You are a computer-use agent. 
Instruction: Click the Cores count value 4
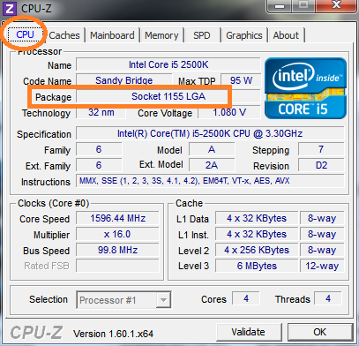(246, 298)
